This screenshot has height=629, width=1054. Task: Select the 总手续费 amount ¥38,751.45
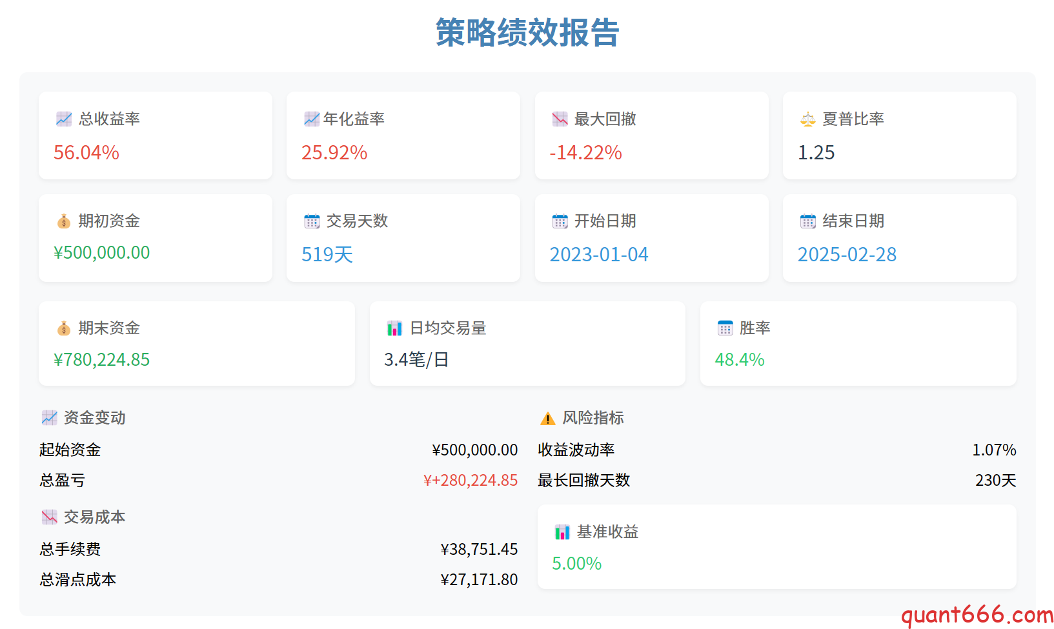point(479,550)
